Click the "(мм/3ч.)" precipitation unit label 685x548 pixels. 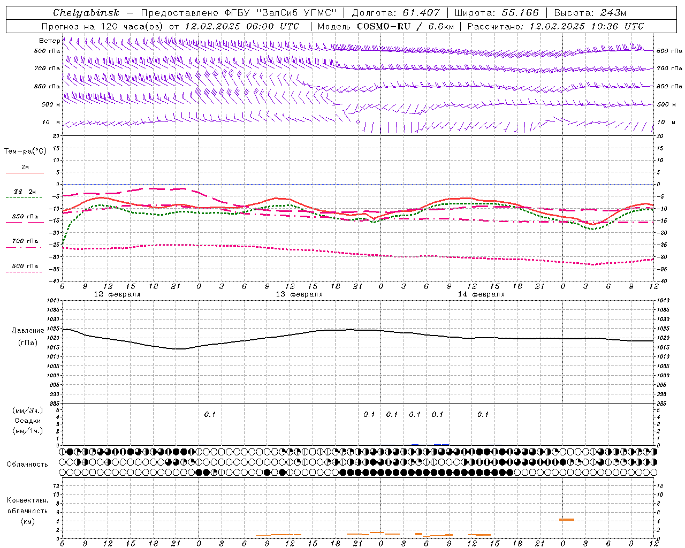click(28, 410)
